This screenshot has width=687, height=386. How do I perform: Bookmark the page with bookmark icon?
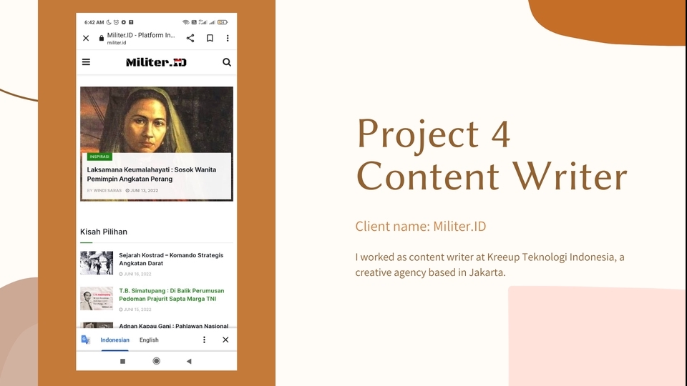click(210, 38)
